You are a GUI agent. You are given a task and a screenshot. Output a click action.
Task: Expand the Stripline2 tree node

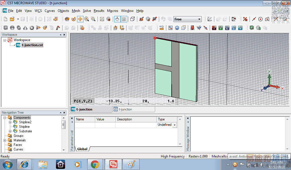[x=10, y=122]
